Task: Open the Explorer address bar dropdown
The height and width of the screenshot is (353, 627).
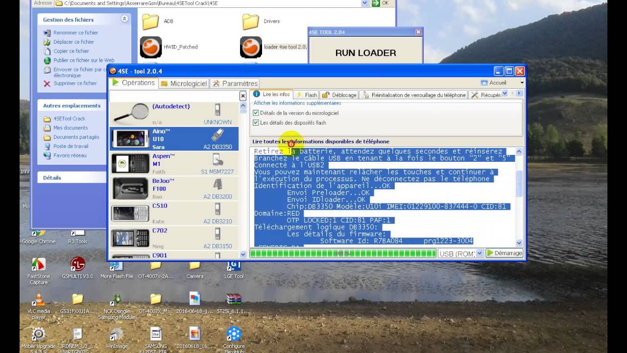Action: 364,3
